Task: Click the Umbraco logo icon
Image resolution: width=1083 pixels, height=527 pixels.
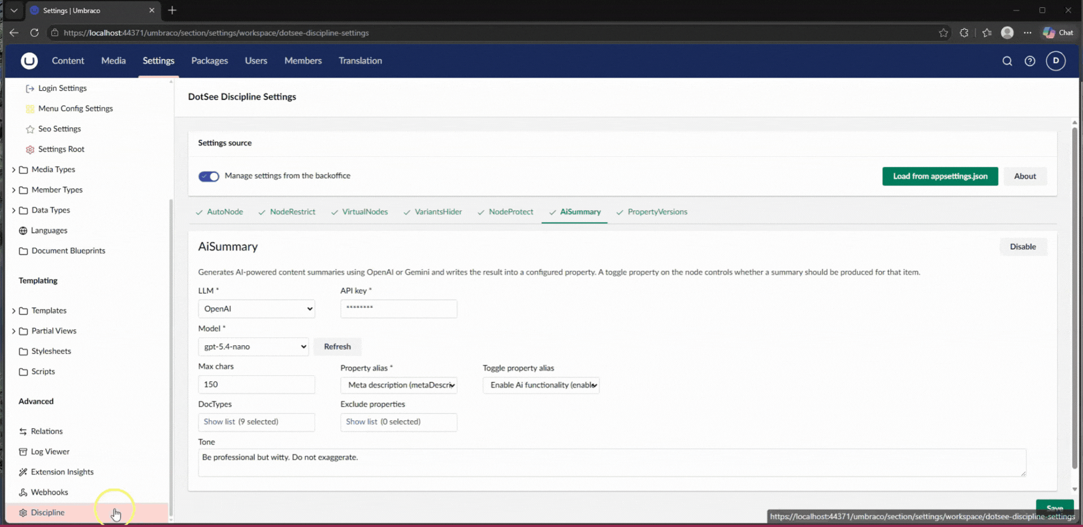Action: click(29, 60)
